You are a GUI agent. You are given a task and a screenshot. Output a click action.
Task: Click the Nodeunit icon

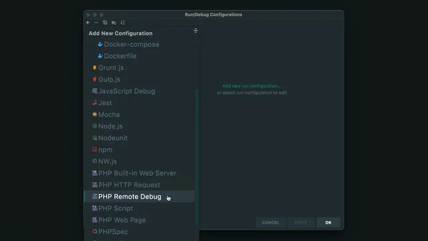pyautogui.click(x=94, y=138)
